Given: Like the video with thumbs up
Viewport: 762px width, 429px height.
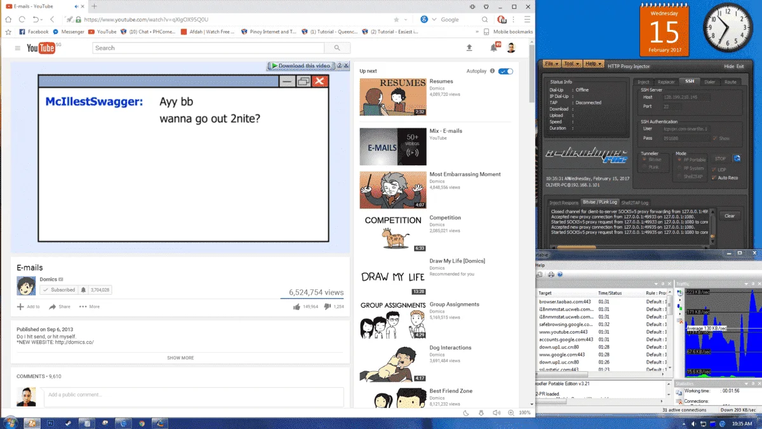Looking at the screenshot, I should click(297, 306).
